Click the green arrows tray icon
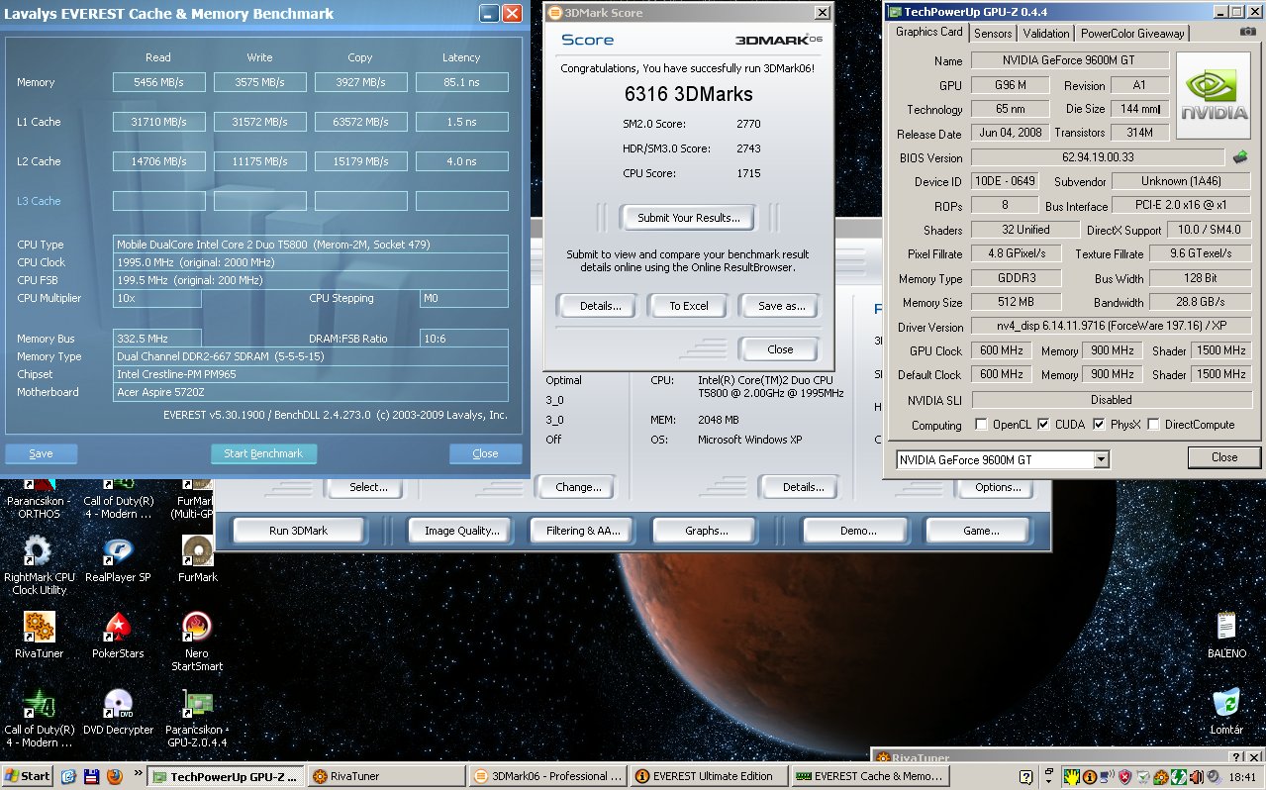The width and height of the screenshot is (1266, 790). click(1178, 777)
